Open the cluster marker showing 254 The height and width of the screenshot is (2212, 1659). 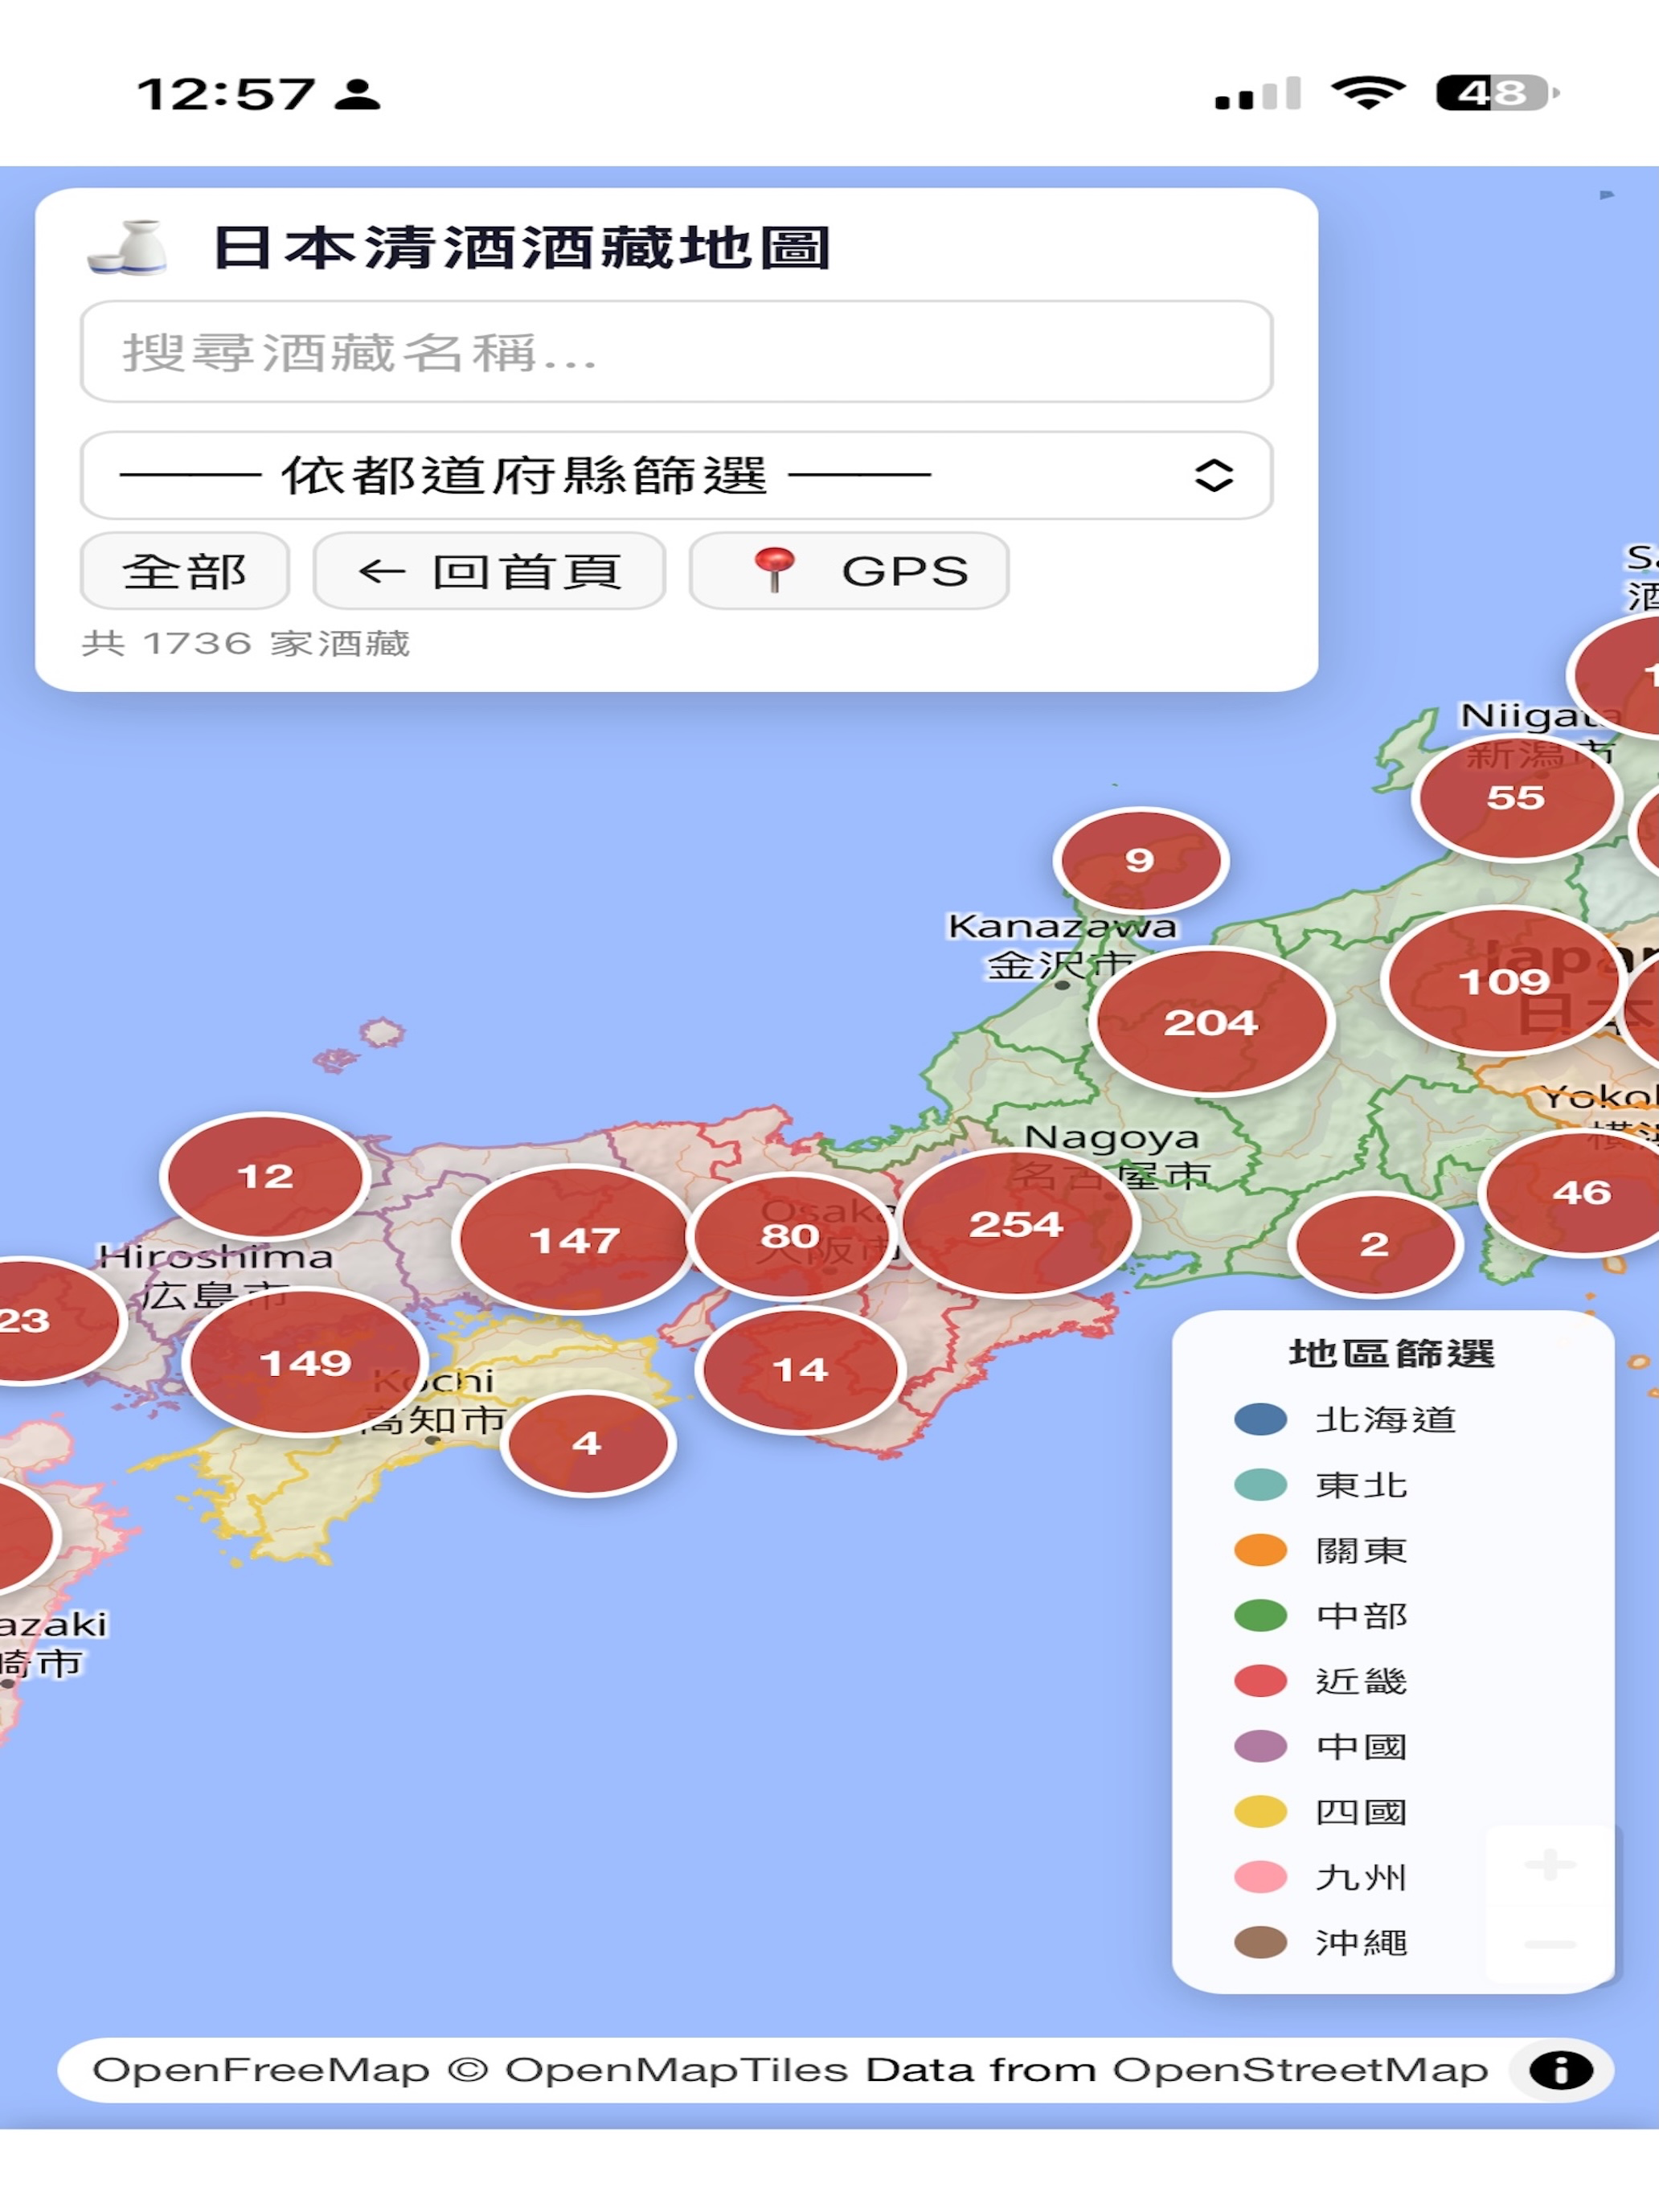(1017, 1223)
